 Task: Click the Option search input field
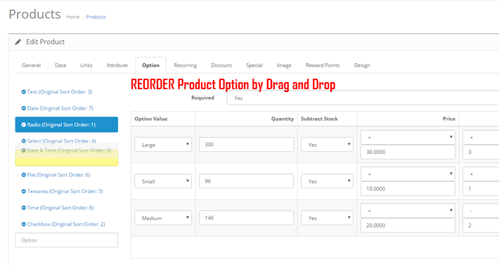point(67,240)
